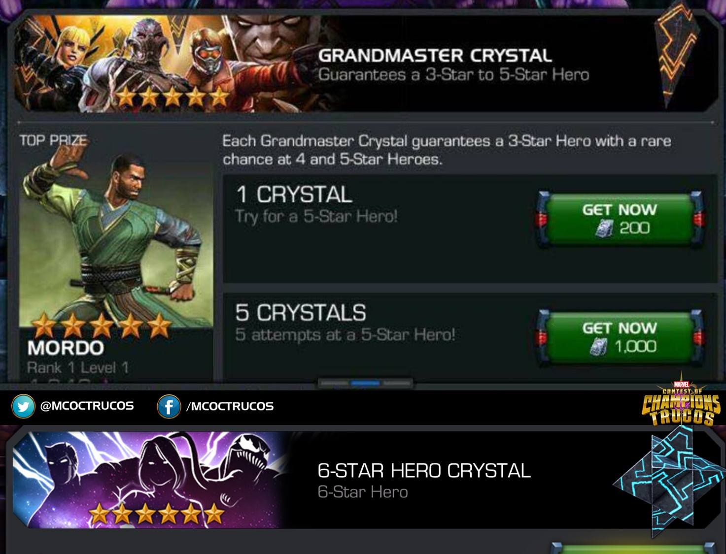Buy 5 crystals with Get Now 1,000
This screenshot has height=554, width=726.
pyautogui.click(x=620, y=337)
